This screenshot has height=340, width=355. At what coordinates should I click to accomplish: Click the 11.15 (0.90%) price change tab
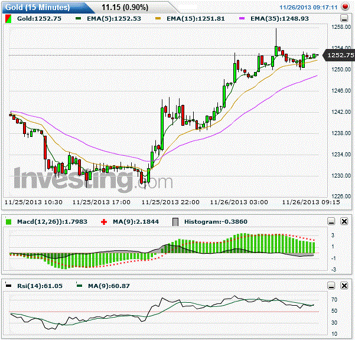[125, 8]
